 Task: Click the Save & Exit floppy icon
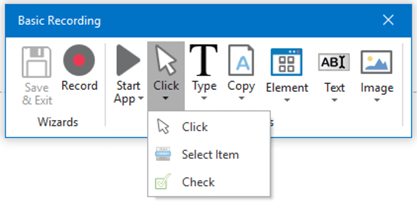coord(36,62)
